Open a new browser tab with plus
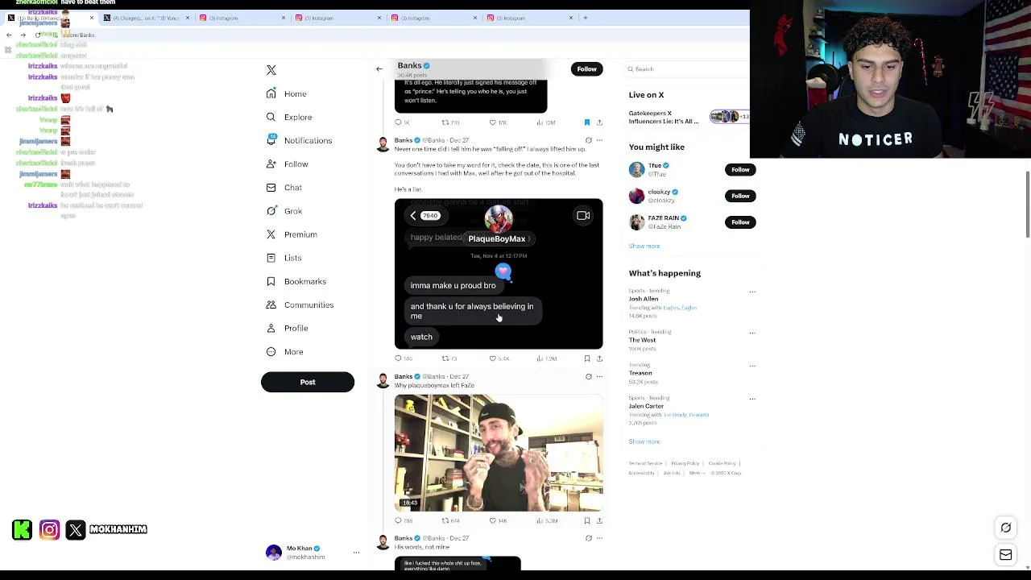 (586, 18)
